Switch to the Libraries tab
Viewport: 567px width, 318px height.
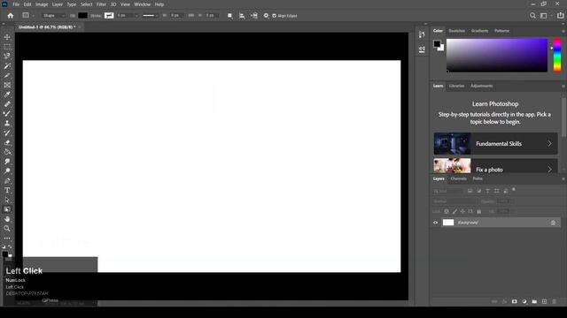click(457, 87)
